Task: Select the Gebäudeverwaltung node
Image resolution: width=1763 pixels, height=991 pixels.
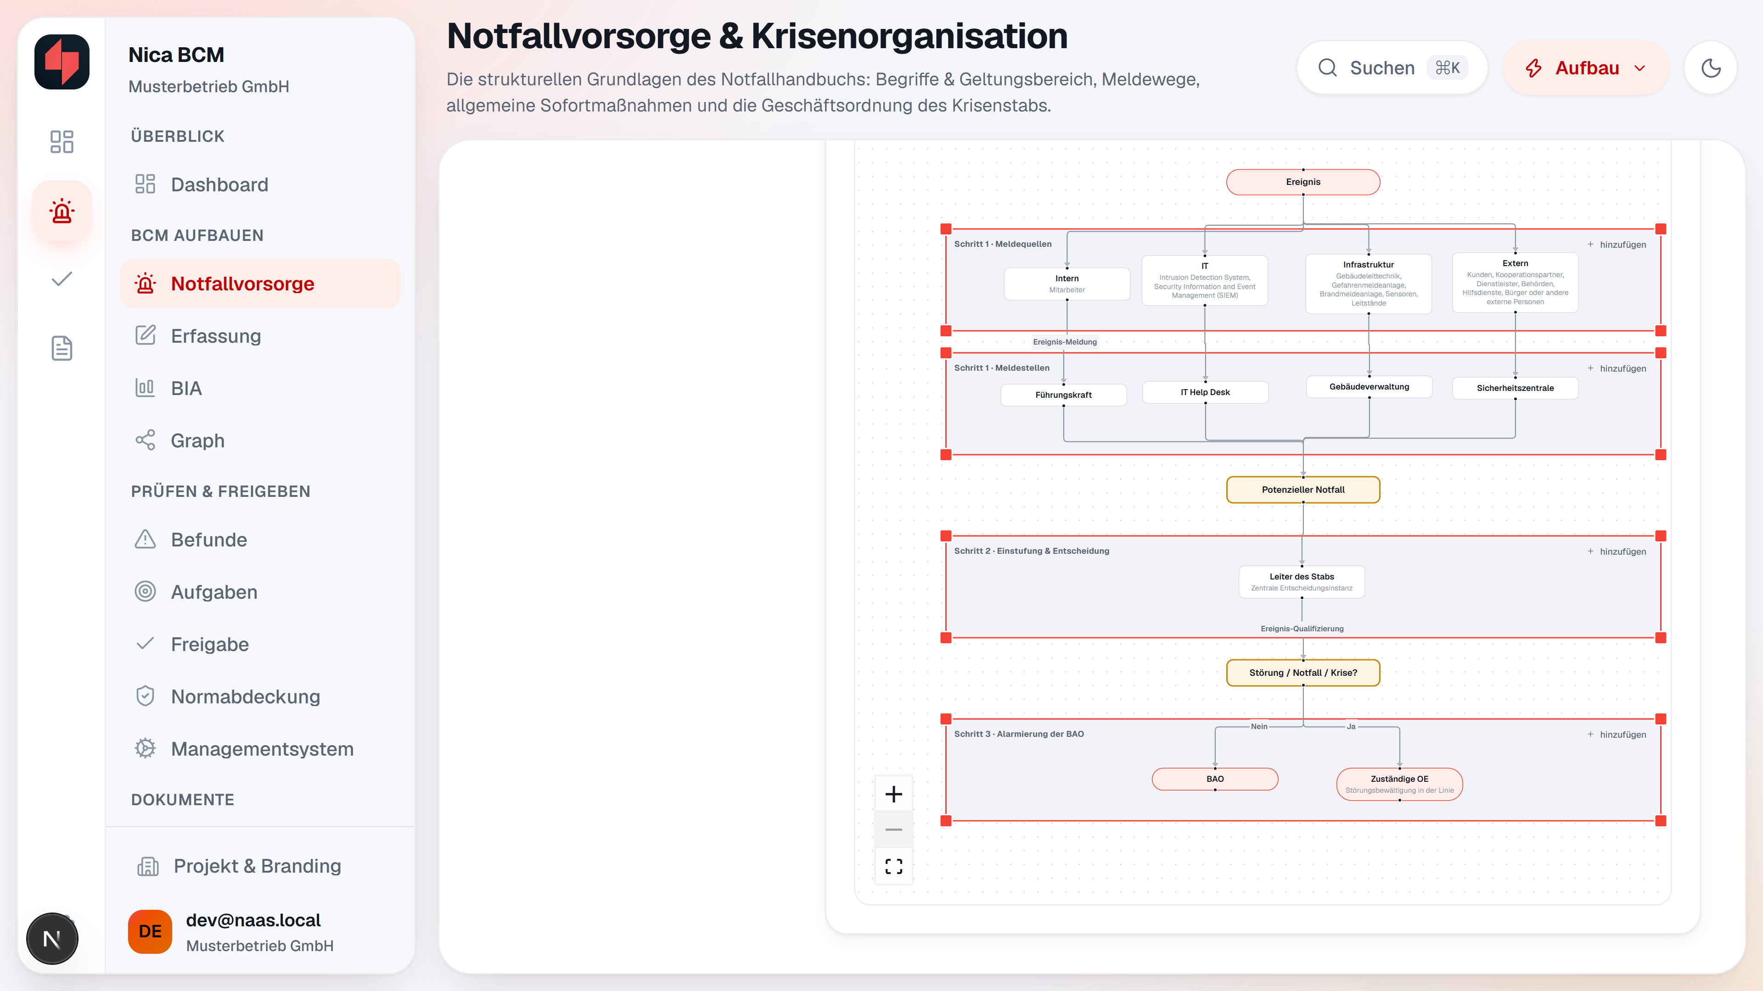Action: click(1370, 386)
